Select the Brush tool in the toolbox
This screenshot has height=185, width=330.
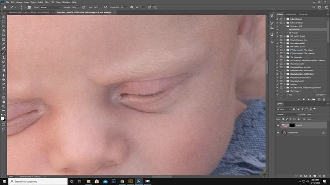click(4, 52)
